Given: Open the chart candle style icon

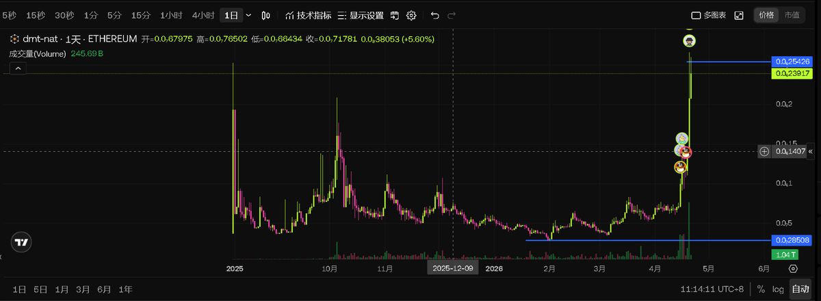Looking at the screenshot, I should [267, 15].
